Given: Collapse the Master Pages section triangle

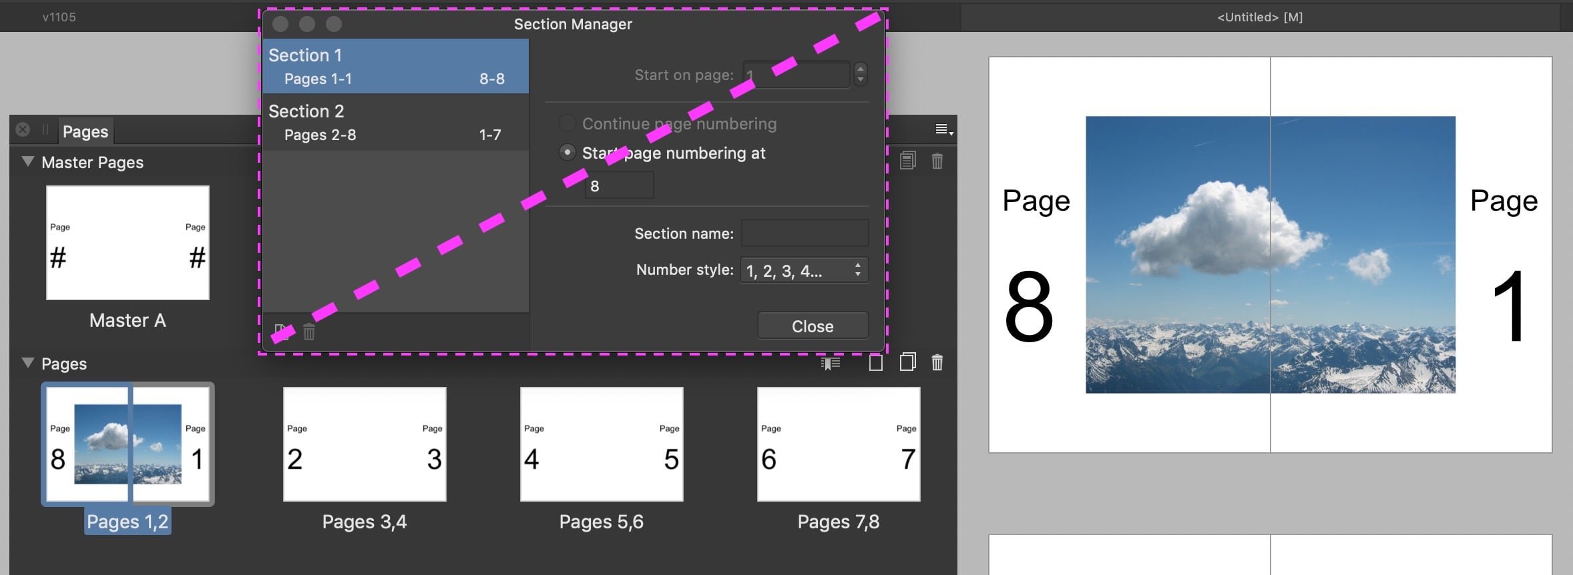Looking at the screenshot, I should point(27,161).
